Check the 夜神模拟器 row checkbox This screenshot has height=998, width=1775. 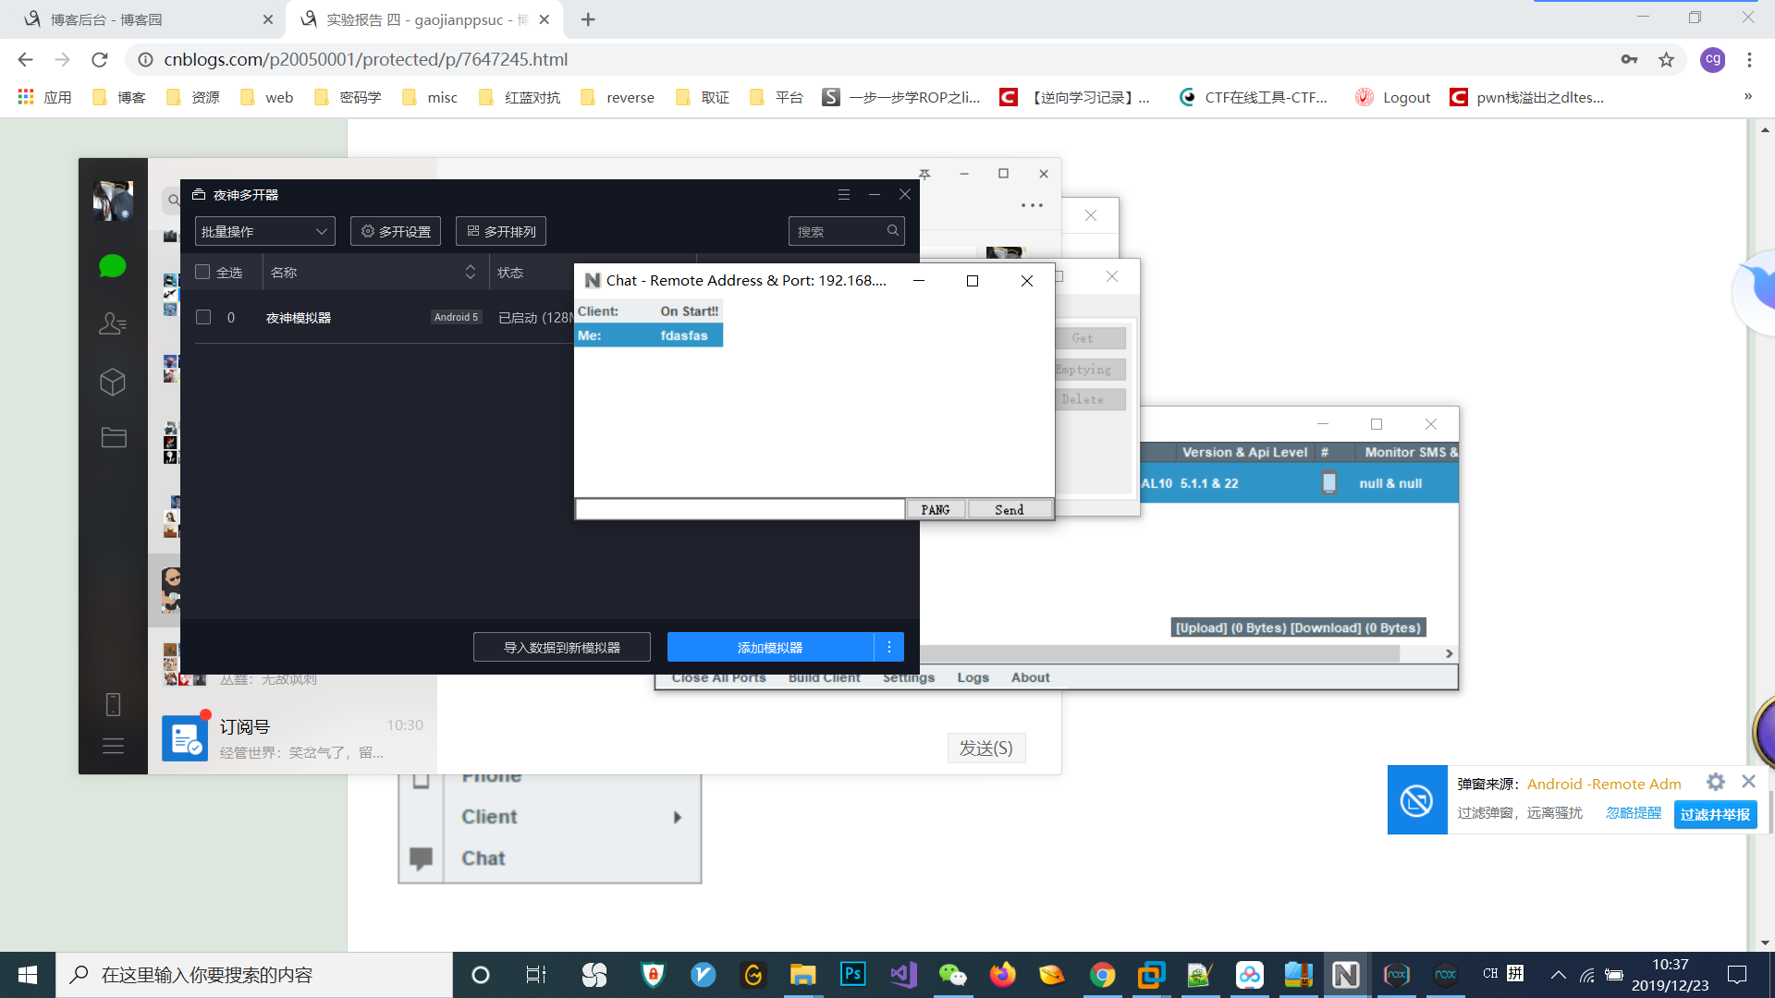[x=203, y=317]
